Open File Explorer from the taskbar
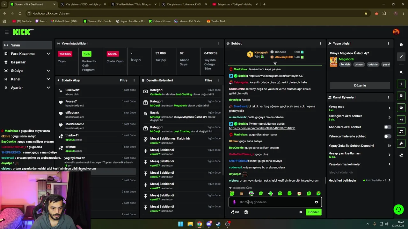The height and width of the screenshot is (229, 408). coord(190,224)
